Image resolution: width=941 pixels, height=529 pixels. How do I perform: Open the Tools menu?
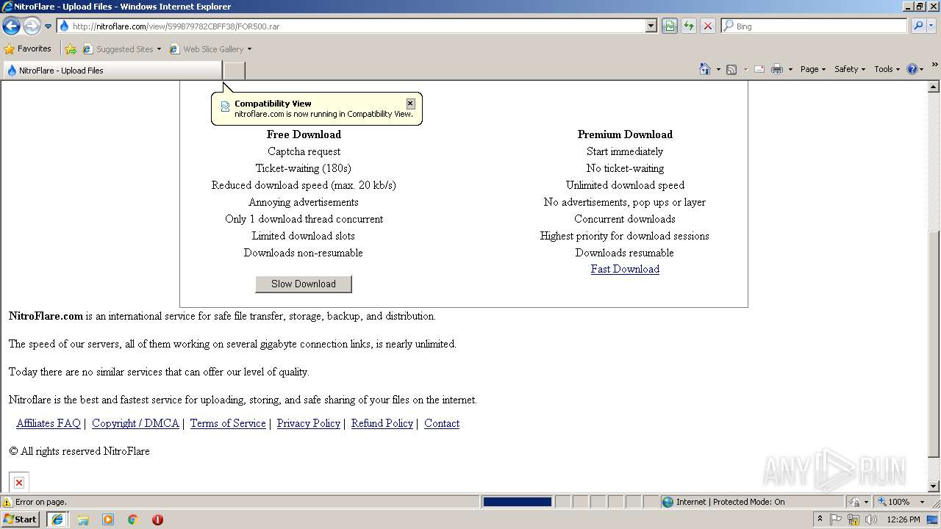pyautogui.click(x=887, y=69)
